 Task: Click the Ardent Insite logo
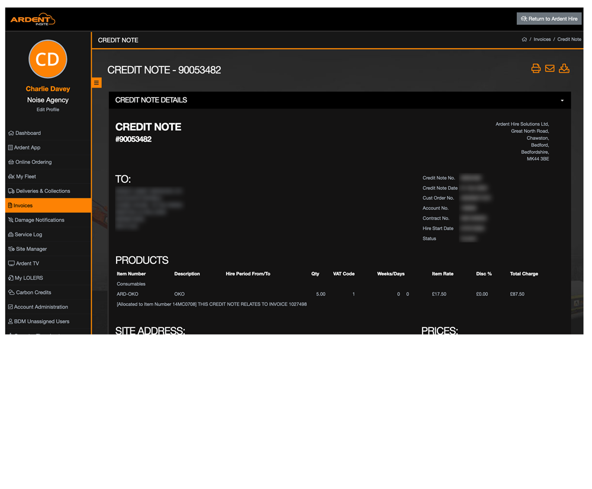pyautogui.click(x=33, y=20)
